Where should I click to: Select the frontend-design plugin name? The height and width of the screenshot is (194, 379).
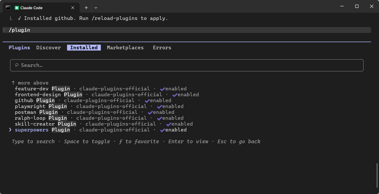pyautogui.click(x=38, y=95)
